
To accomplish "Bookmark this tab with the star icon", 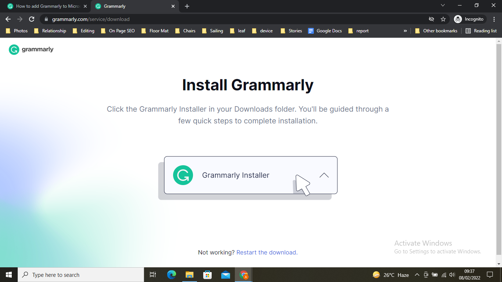I will tap(443, 19).
